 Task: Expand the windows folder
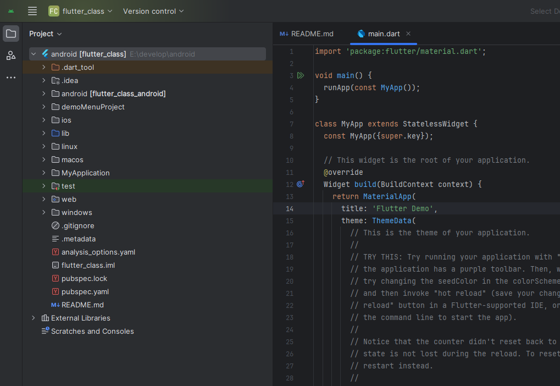(43, 213)
